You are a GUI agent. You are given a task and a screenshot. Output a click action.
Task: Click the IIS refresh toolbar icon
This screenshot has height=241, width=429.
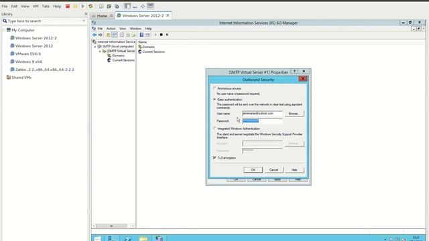(x=128, y=35)
